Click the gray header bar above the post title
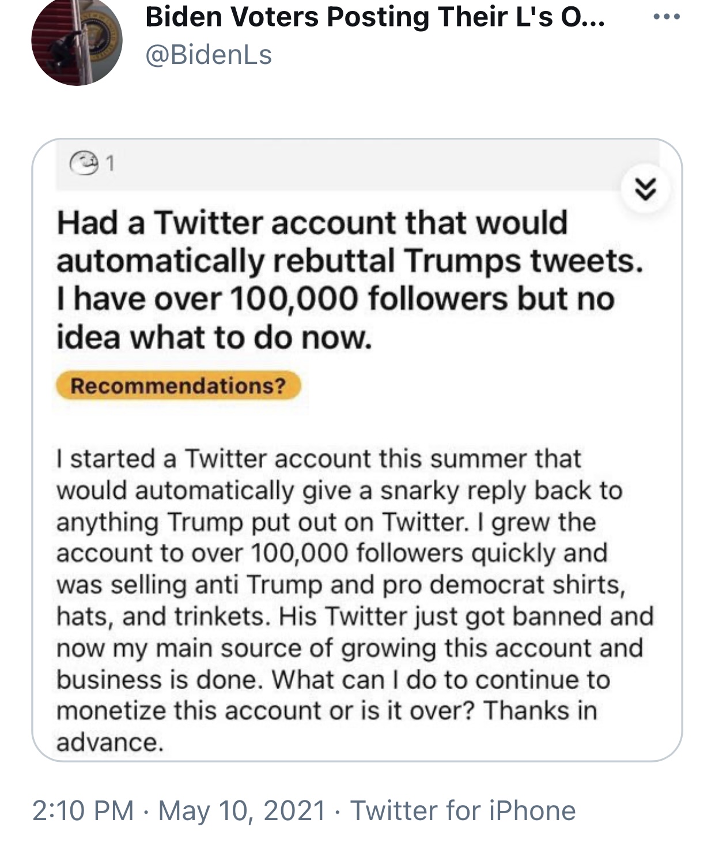Image resolution: width=715 pixels, height=842 pixels. [357, 166]
